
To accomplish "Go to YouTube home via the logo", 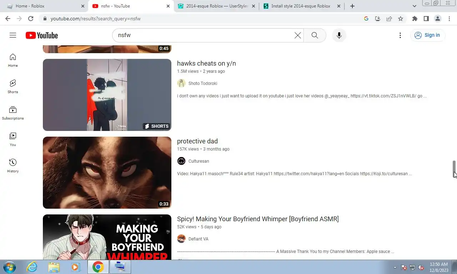I will (42, 35).
